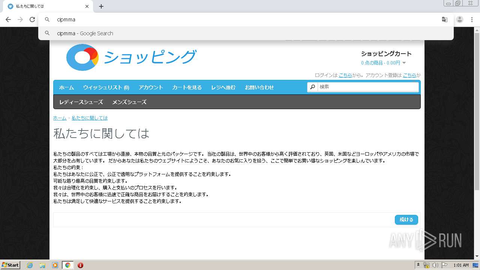This screenshot has width=480, height=270.
Task: Close the 私たちに関しては browser tab
Action: click(x=87, y=6)
